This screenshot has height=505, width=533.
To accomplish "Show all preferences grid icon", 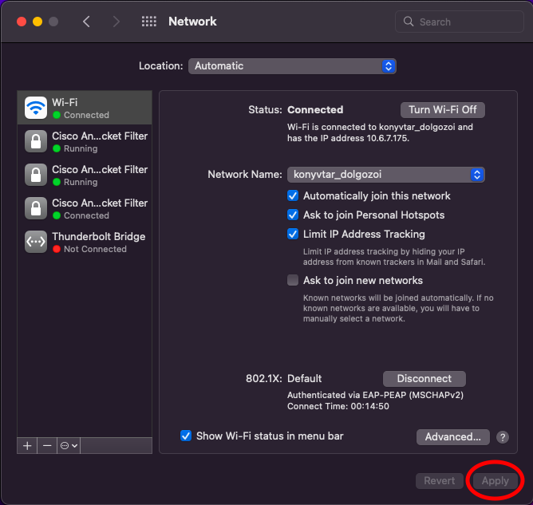I will click(148, 22).
